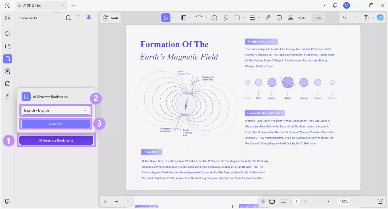Expand the measure tool dropdown arrow

(259, 18)
